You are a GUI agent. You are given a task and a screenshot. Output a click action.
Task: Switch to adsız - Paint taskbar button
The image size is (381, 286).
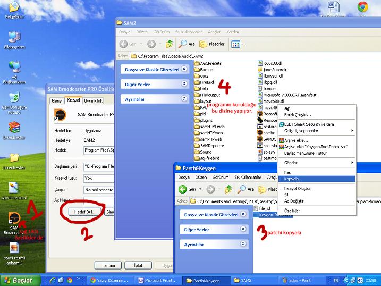(301, 281)
